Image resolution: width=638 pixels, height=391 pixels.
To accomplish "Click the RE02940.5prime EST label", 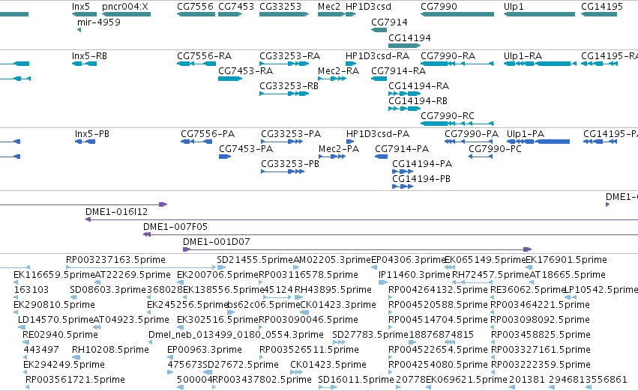I will click(x=60, y=335).
